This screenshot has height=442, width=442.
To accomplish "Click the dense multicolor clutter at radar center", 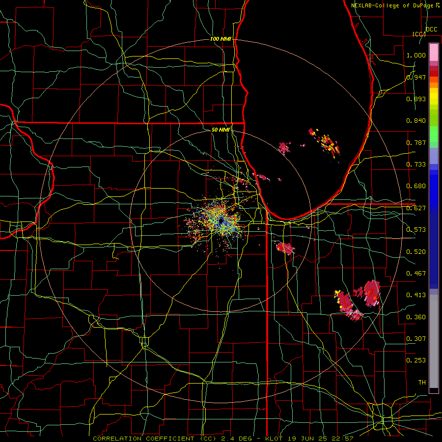I will (x=221, y=221).
